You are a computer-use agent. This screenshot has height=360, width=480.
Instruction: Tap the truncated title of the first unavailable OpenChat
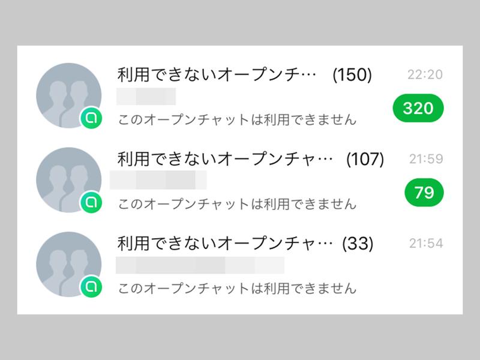point(216,75)
